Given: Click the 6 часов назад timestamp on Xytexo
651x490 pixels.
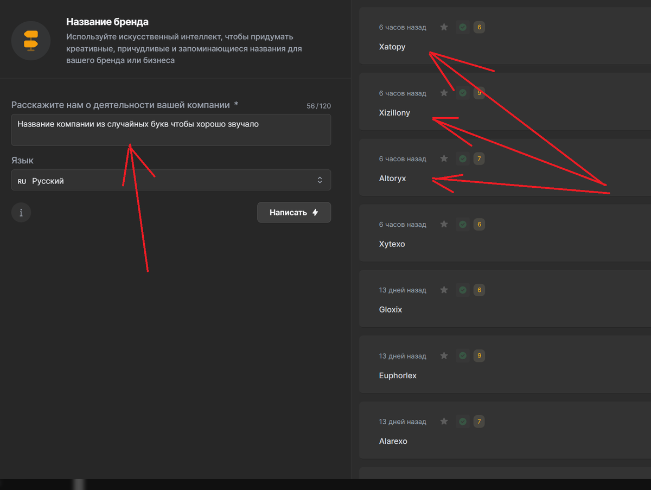Looking at the screenshot, I should point(403,225).
